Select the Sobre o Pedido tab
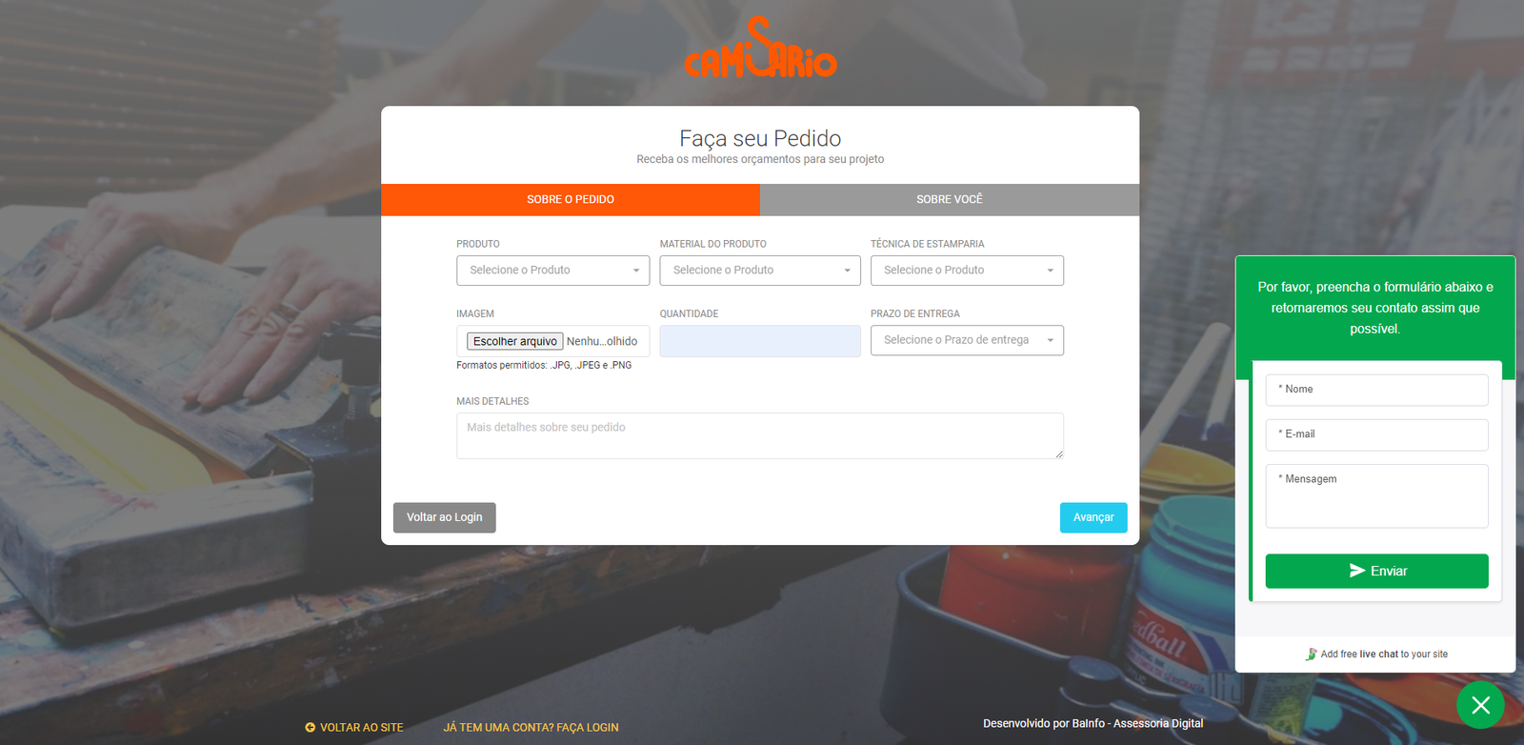The image size is (1524, 745). click(571, 199)
